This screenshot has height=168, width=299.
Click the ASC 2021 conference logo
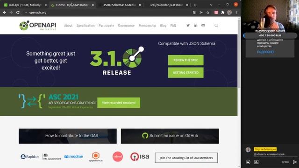(x=57, y=101)
